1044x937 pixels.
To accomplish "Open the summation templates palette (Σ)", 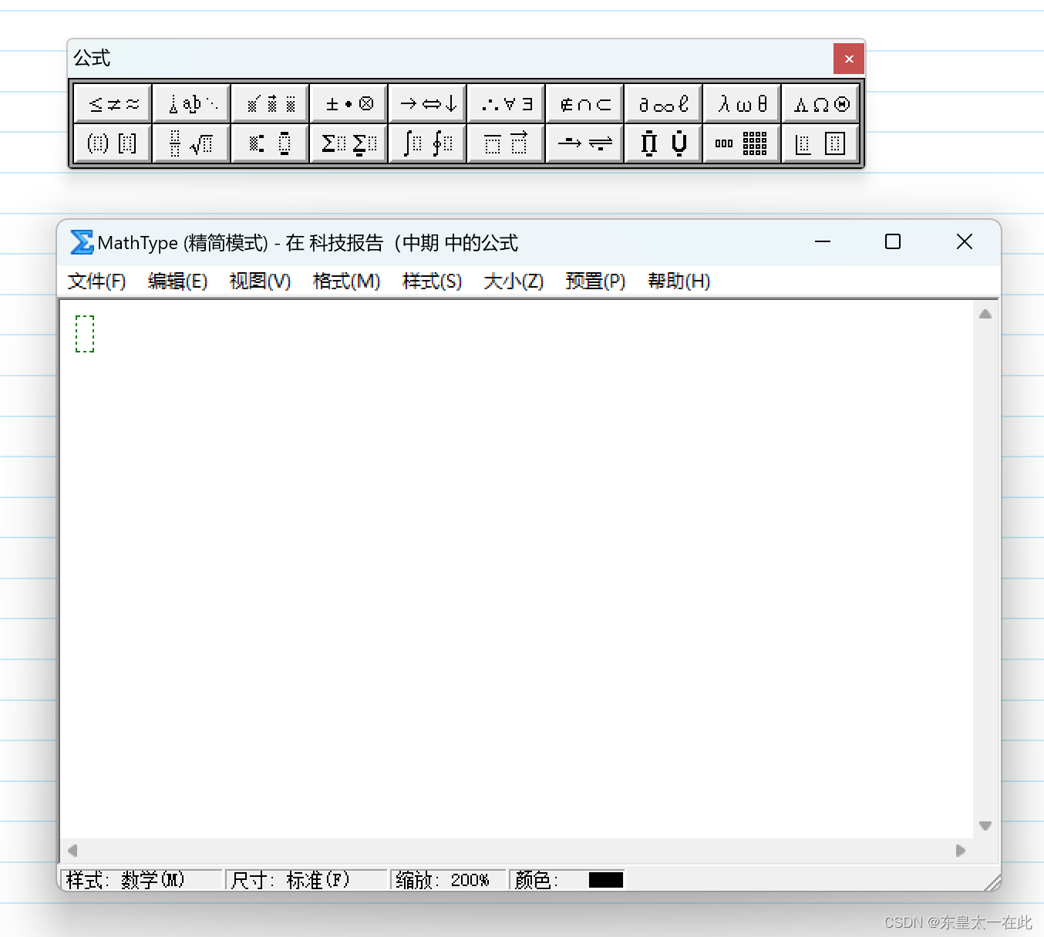I will 349,143.
